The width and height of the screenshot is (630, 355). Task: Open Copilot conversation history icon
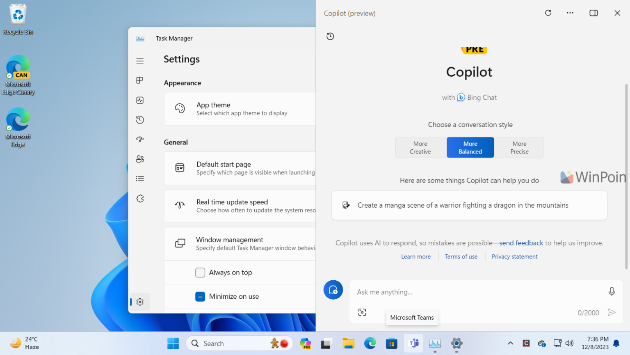330,36
